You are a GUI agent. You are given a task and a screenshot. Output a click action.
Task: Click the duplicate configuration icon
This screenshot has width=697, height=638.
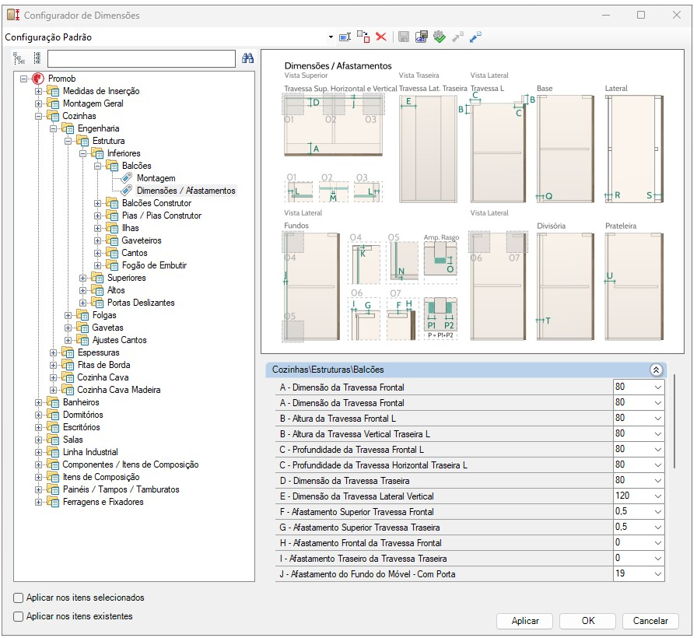pyautogui.click(x=363, y=37)
